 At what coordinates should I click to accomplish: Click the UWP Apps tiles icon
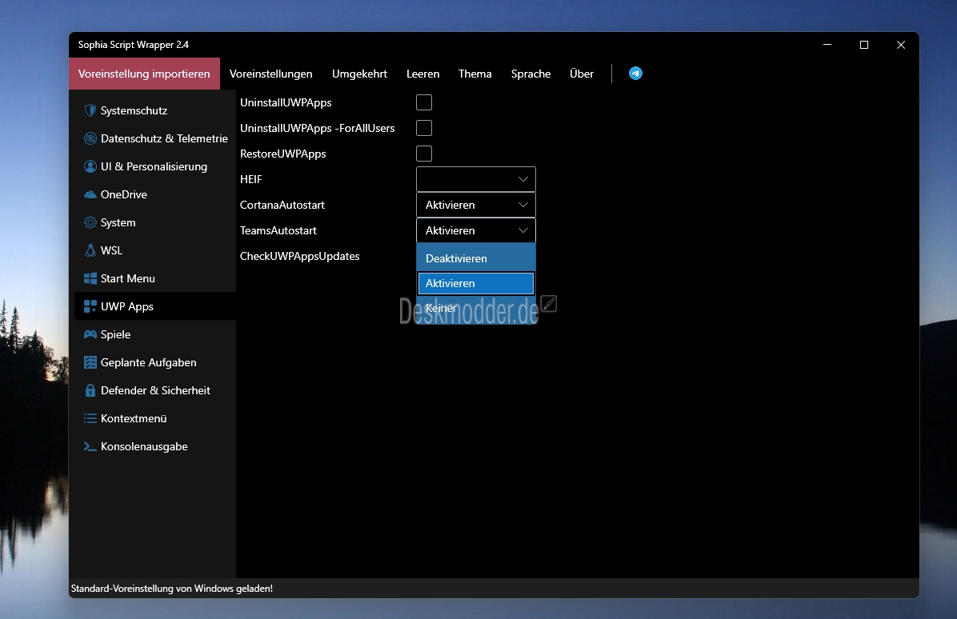pos(90,306)
